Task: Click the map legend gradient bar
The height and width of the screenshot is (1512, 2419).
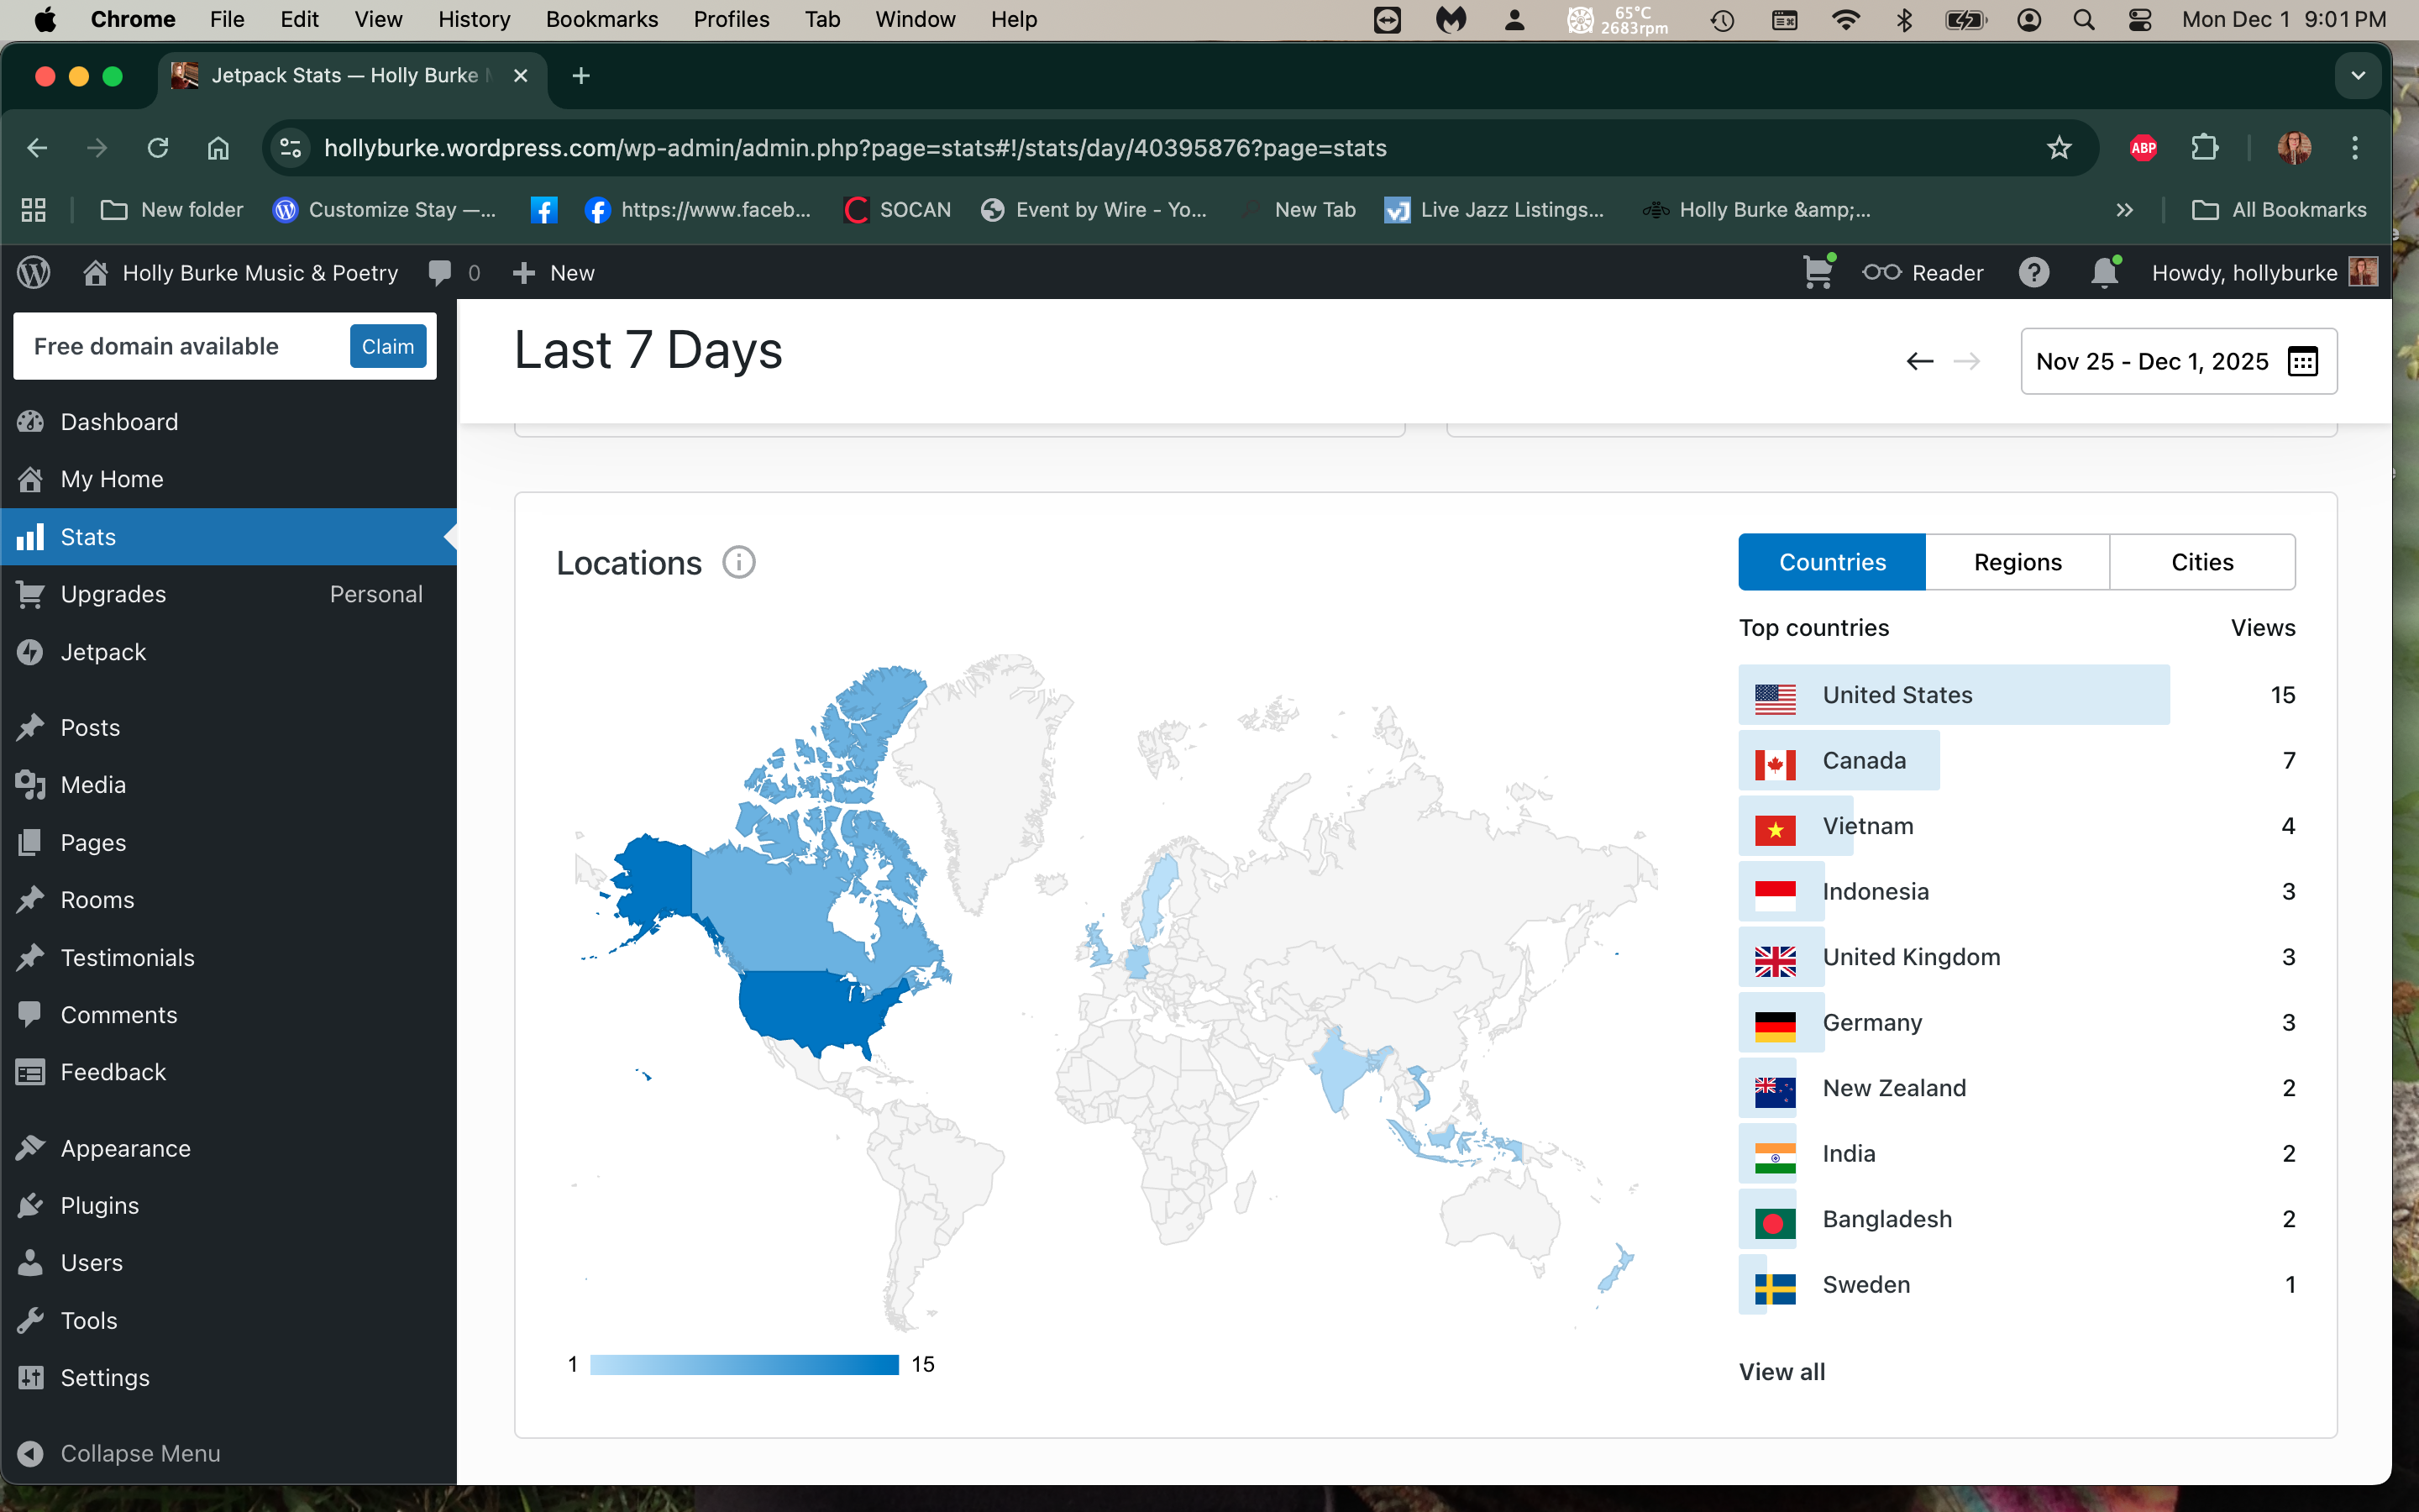Action: [x=743, y=1364]
